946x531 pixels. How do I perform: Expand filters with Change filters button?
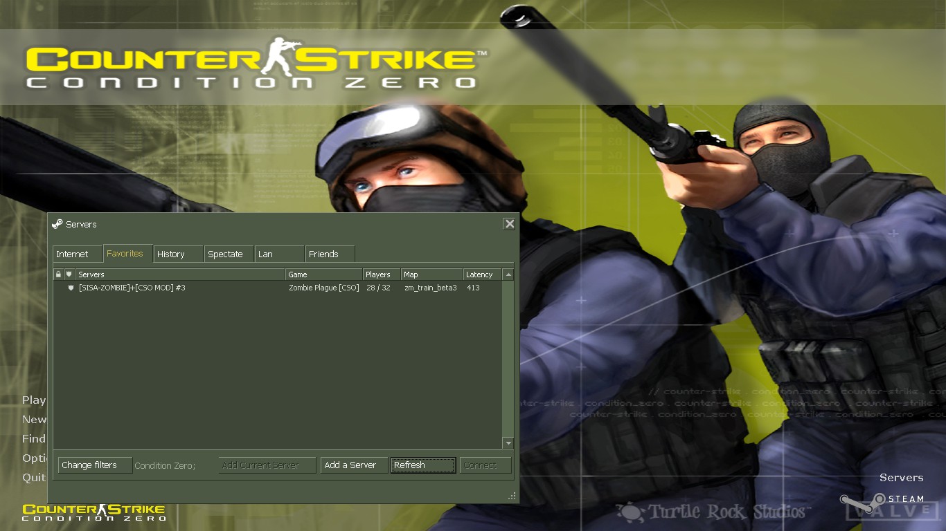tap(95, 465)
